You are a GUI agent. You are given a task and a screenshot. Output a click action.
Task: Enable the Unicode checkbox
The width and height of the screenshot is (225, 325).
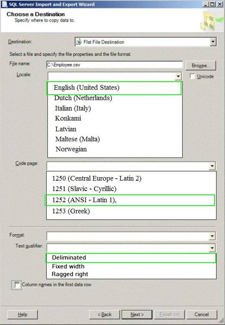[x=192, y=76]
